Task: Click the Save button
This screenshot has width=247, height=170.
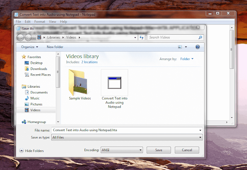Action: pos(159,150)
